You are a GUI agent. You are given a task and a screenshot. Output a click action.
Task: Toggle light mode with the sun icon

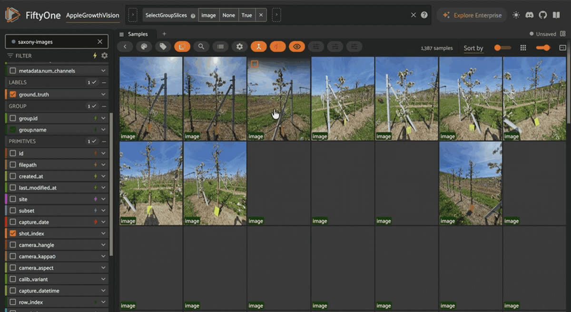click(516, 15)
